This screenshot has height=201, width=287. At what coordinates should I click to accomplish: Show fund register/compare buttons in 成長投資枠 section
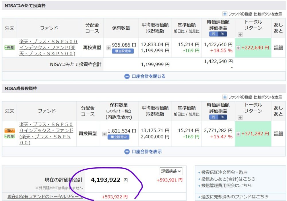click(252, 97)
